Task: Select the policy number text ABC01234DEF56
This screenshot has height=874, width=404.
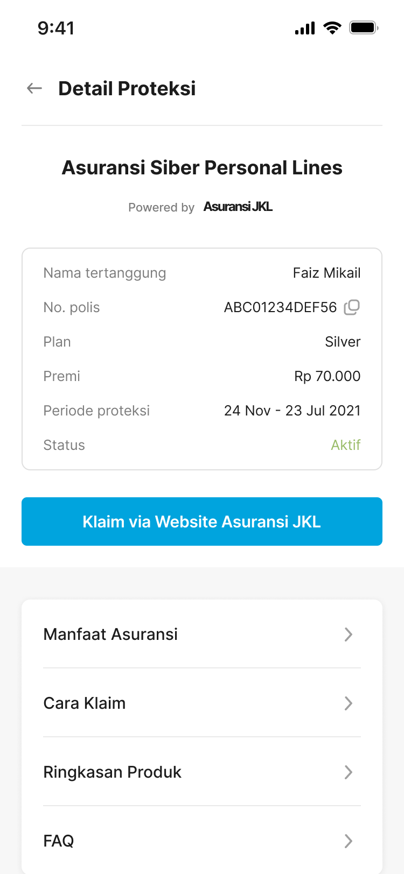Action: coord(280,307)
